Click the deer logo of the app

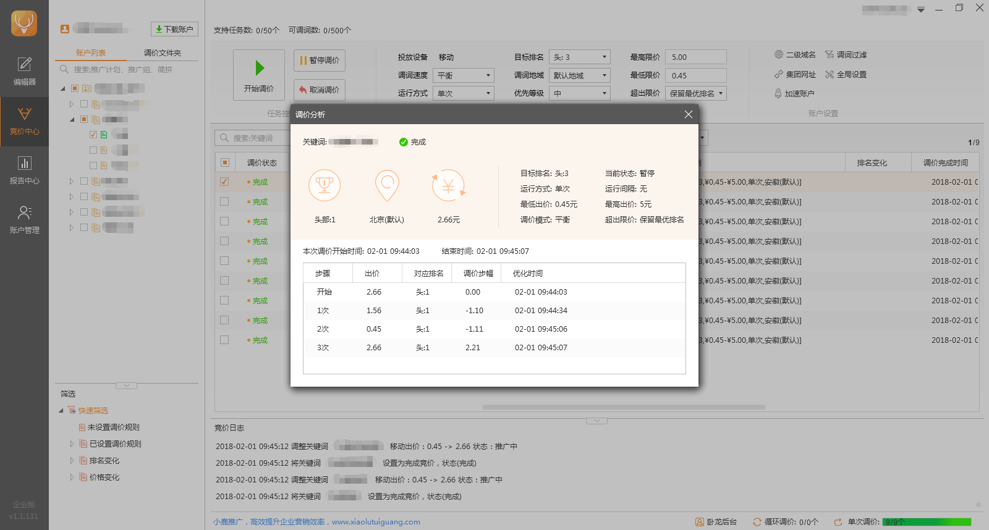pyautogui.click(x=24, y=23)
